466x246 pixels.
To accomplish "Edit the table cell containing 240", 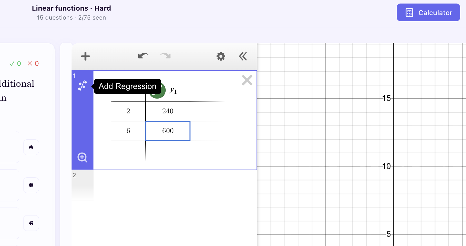I will (168, 111).
